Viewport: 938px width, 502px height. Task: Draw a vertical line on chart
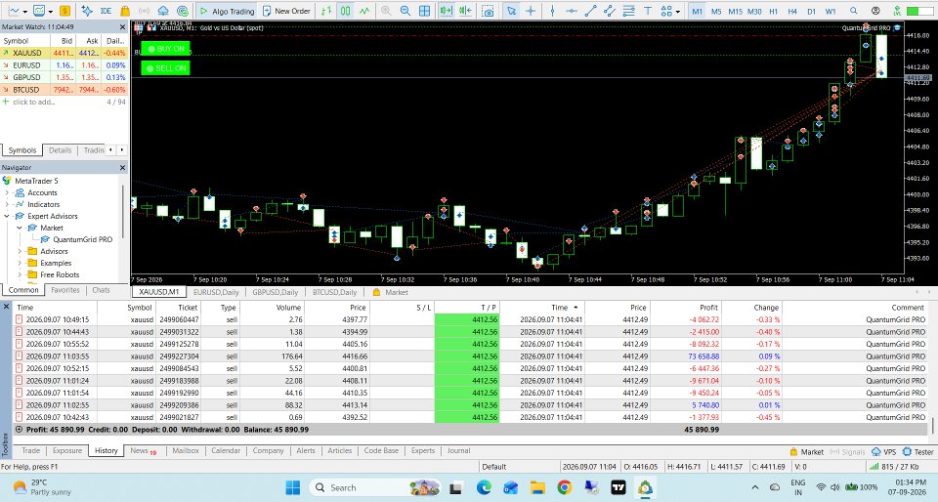552,11
